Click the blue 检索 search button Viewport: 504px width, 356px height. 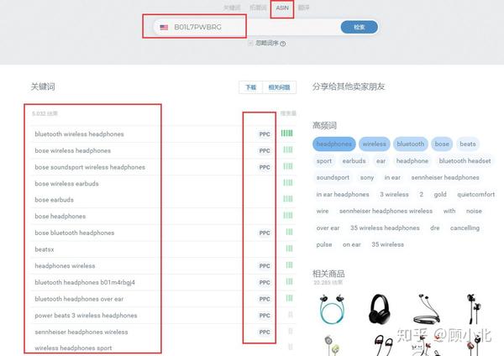(x=359, y=27)
